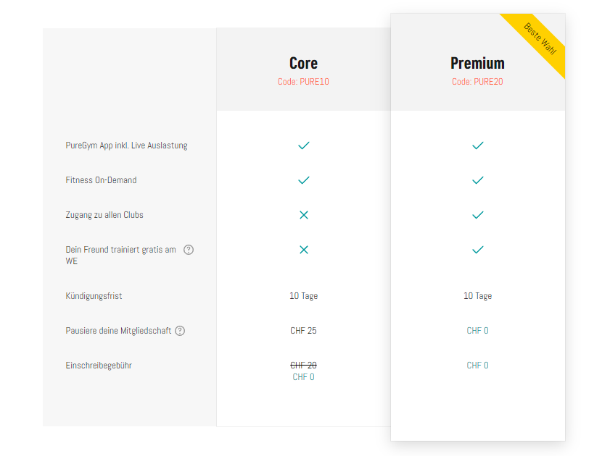Click Premium 'CHF 0' pause membership price
Viewport: 610px width, 456px height.
(x=477, y=331)
